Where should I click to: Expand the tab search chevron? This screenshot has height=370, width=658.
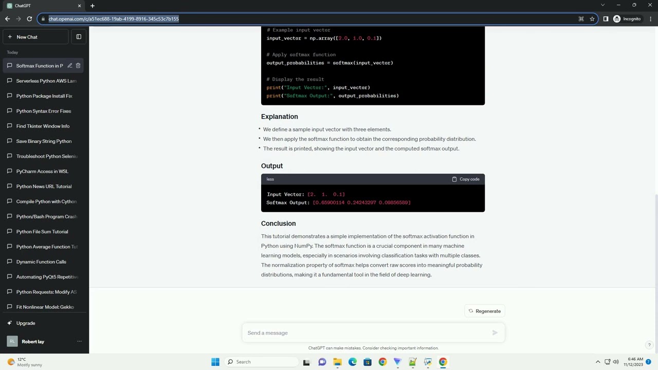pos(602,5)
